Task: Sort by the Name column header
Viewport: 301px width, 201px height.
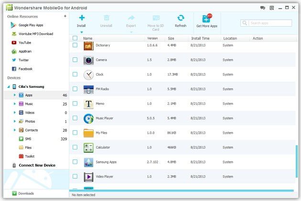Action: (88, 38)
